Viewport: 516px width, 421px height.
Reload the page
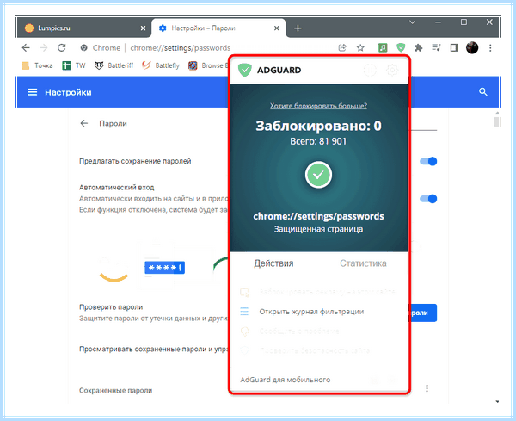pos(62,47)
